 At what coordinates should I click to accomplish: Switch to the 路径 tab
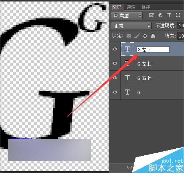click(x=146, y=7)
